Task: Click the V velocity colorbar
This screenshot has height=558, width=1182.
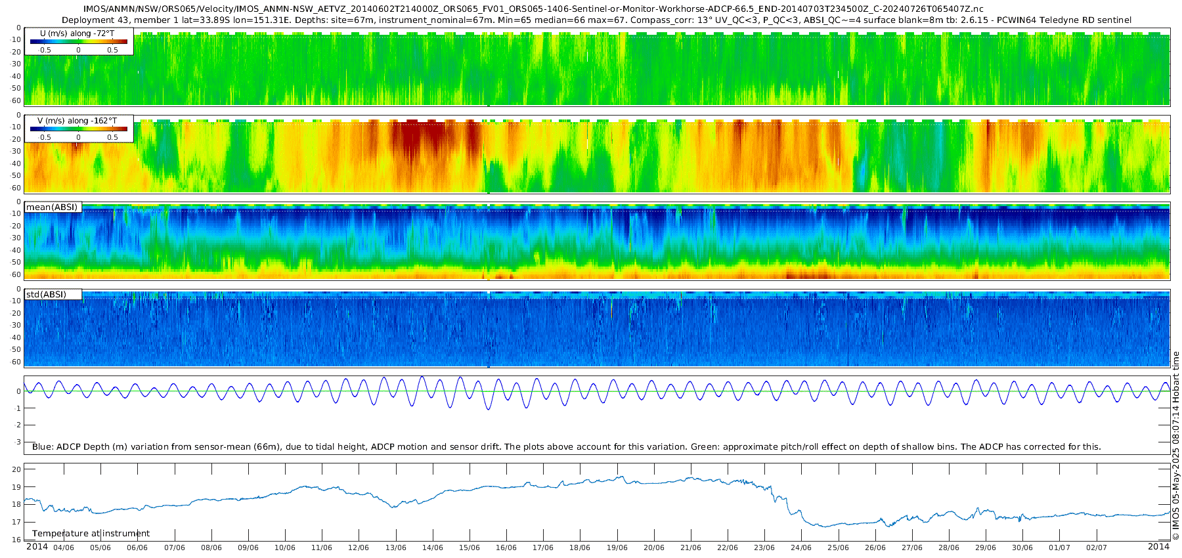Action: click(79, 129)
